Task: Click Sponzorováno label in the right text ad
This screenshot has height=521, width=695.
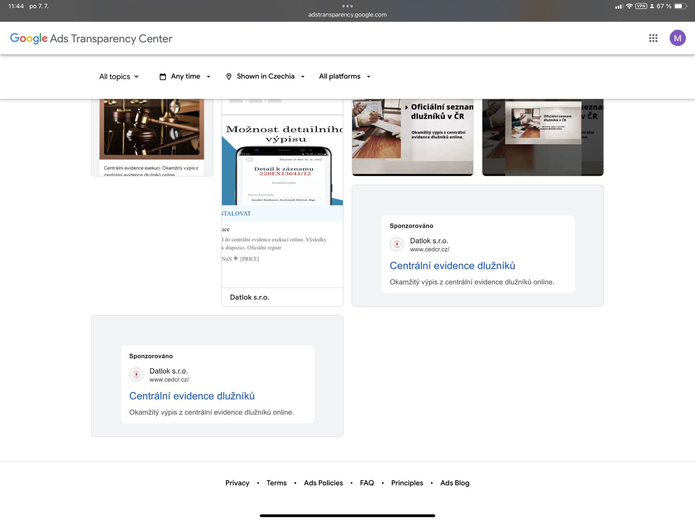Action: [411, 226]
